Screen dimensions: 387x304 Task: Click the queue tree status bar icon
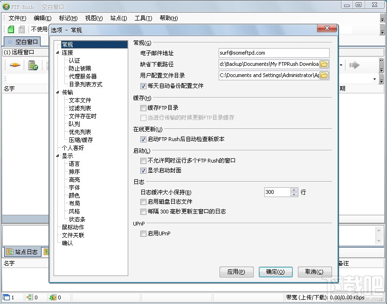click(30, 297)
